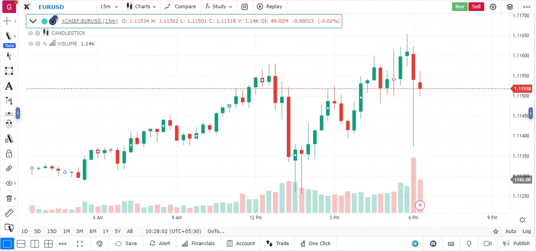The width and height of the screenshot is (536, 251).
Task: Enter fullscreen chart mode
Action: 80,244
